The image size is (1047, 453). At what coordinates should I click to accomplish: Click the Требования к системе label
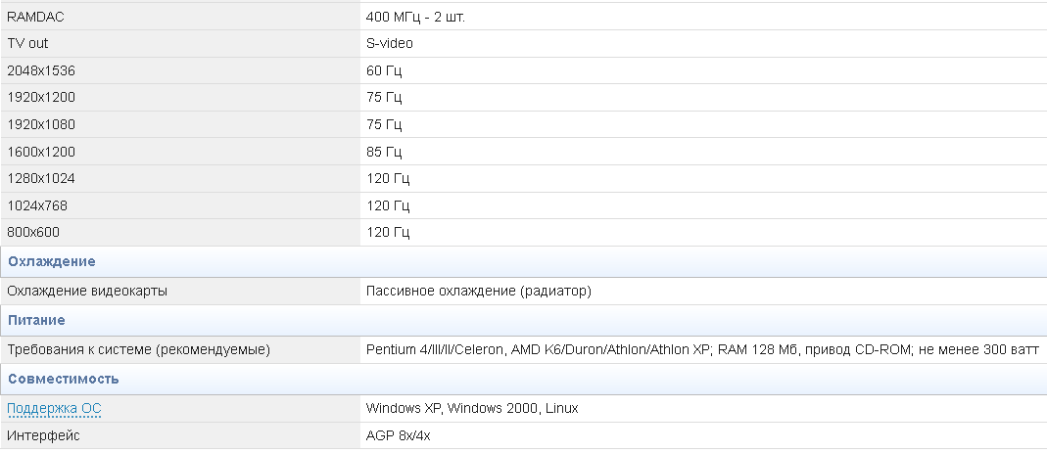[x=138, y=349]
